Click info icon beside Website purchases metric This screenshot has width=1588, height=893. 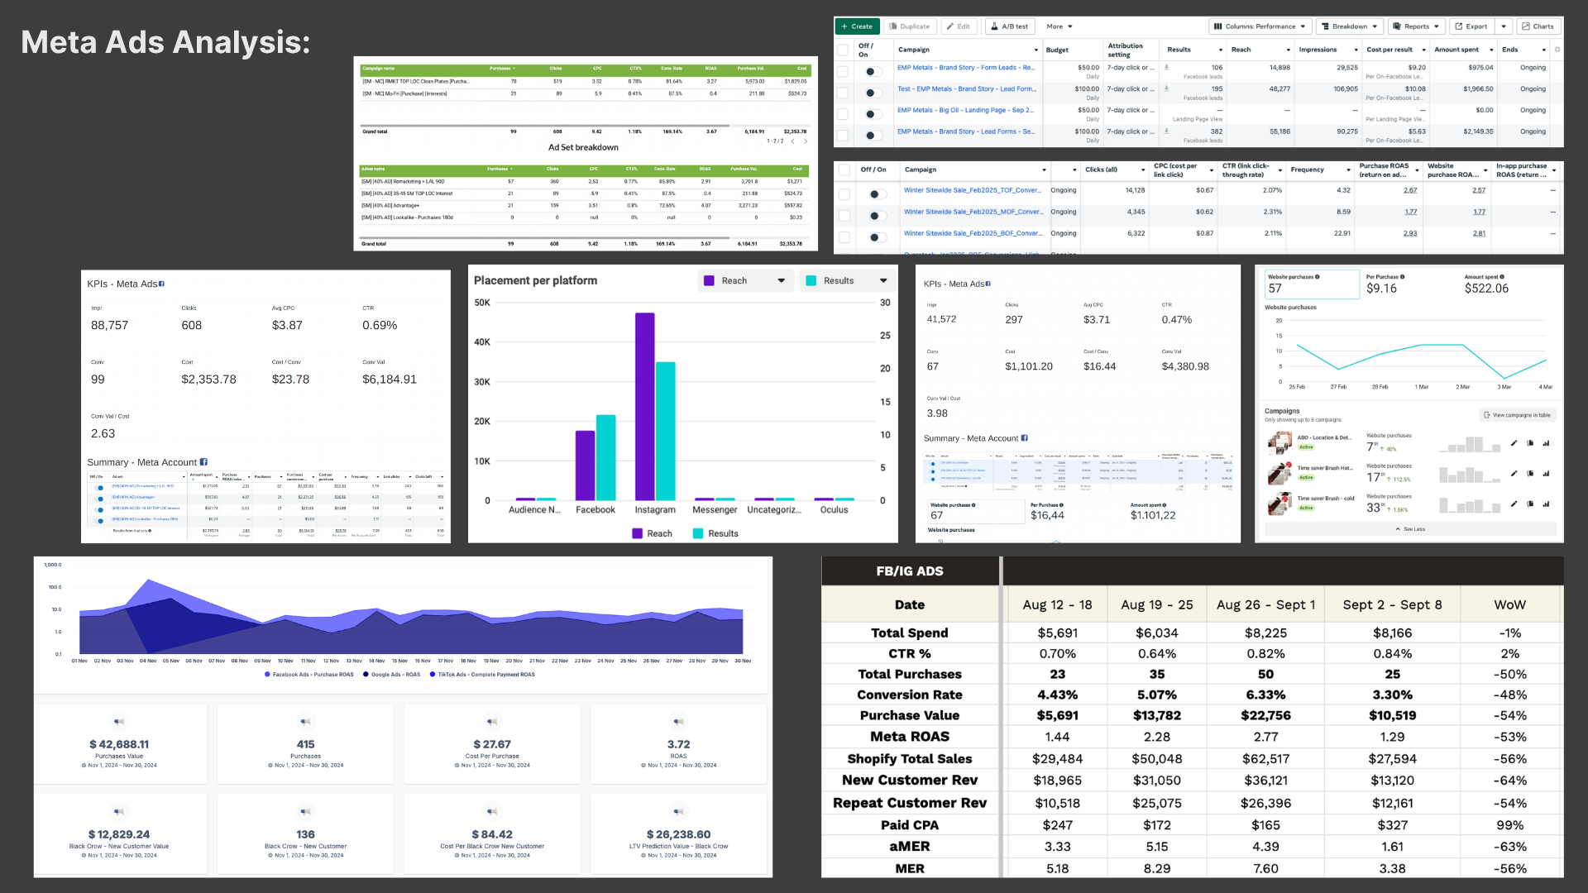coord(1318,277)
